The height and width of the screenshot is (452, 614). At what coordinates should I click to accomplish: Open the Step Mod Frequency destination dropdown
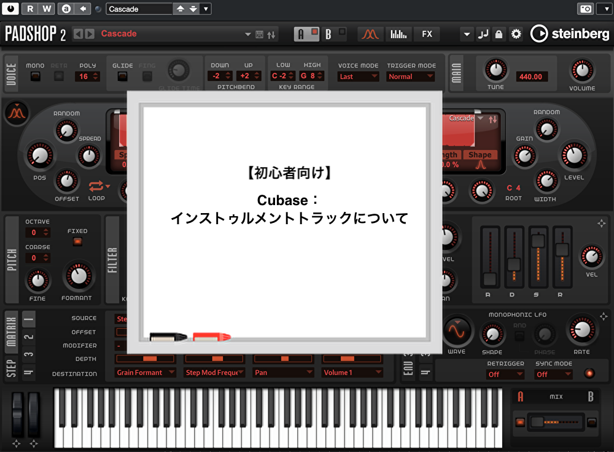214,373
